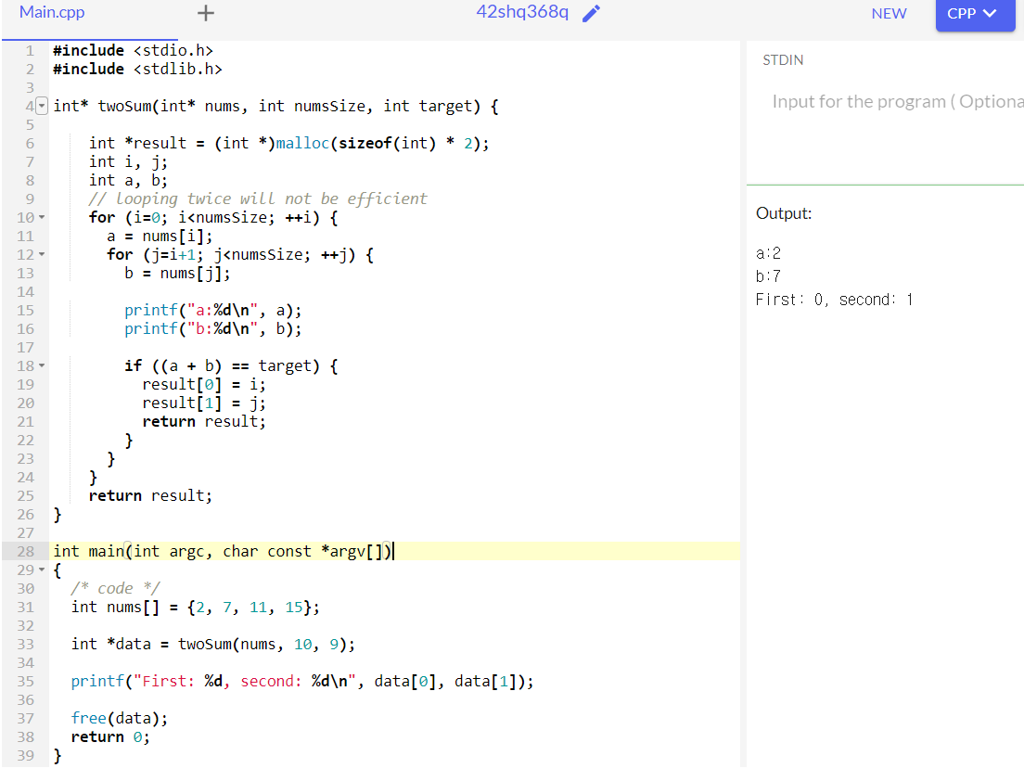1024x768 pixels.
Task: Click the '/* code */' comment
Action: (115, 588)
